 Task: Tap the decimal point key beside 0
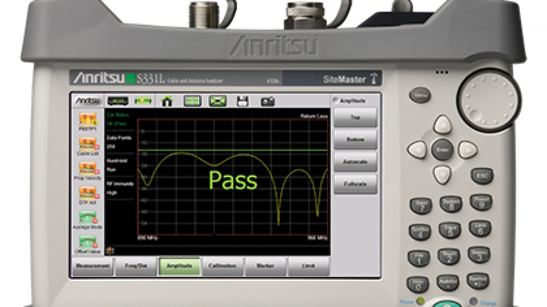pos(448,283)
